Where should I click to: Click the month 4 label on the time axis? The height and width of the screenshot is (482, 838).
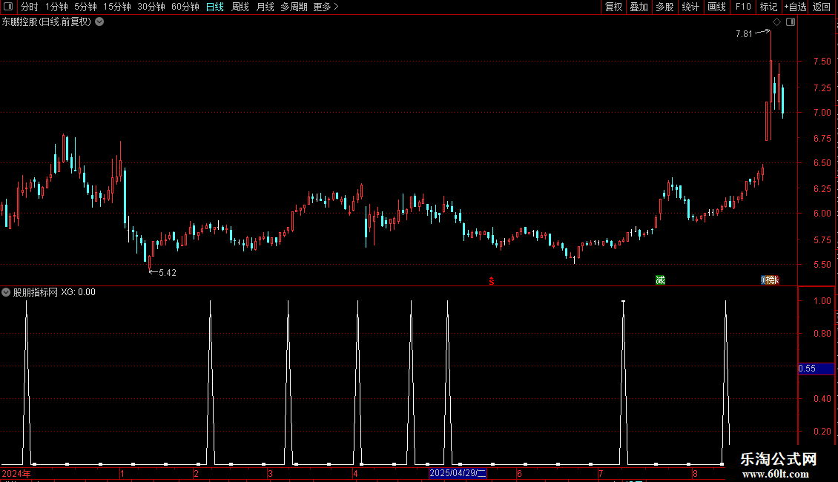point(355,473)
